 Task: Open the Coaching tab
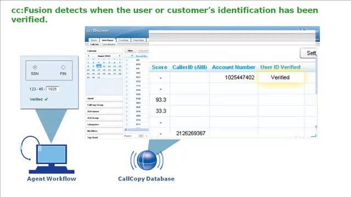pos(123,40)
